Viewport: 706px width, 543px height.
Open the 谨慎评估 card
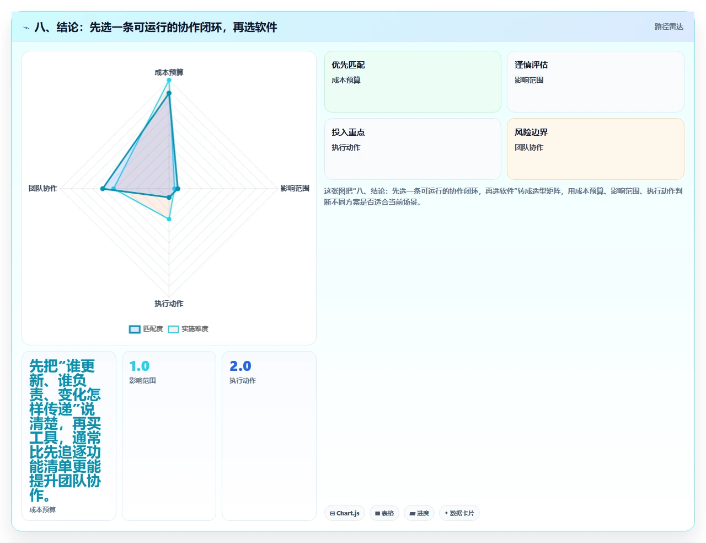pos(596,82)
